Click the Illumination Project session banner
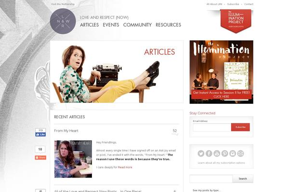The image size is (289, 192). 222,72
